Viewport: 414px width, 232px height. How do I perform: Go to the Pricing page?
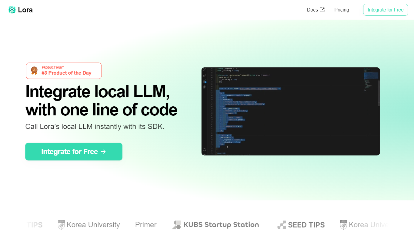pyautogui.click(x=342, y=10)
